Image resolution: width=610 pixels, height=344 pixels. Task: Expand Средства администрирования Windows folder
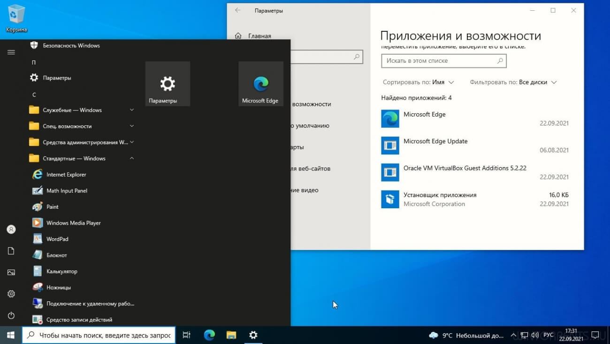tap(82, 142)
